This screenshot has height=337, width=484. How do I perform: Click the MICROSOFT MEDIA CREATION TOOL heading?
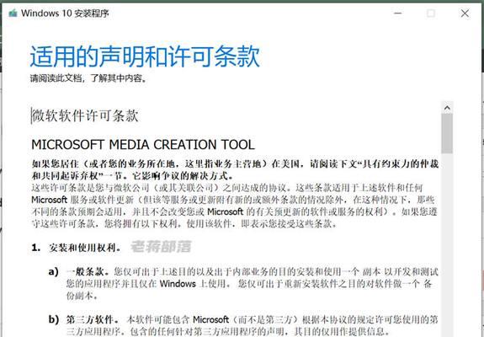tap(143, 145)
